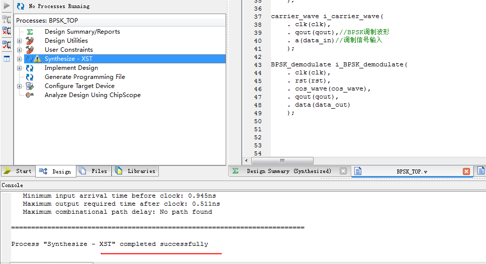The height and width of the screenshot is (264, 486).
Task: Click the Console panel title
Action: click(x=13, y=185)
